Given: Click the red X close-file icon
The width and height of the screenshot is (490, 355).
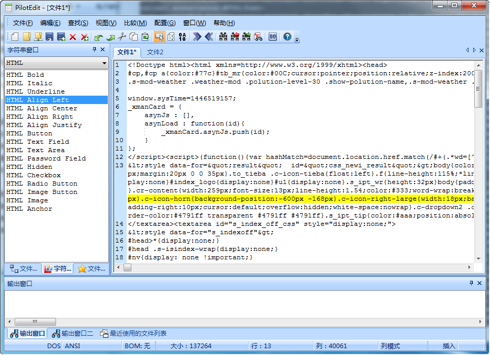Looking at the screenshot, I should [x=73, y=37].
